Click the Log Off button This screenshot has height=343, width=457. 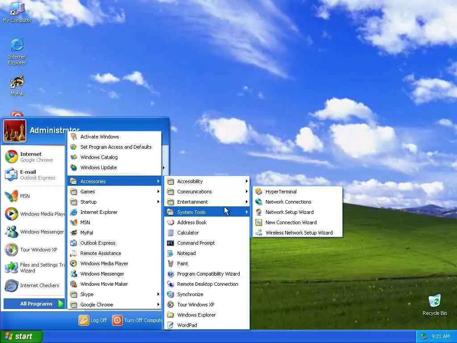pyautogui.click(x=93, y=320)
